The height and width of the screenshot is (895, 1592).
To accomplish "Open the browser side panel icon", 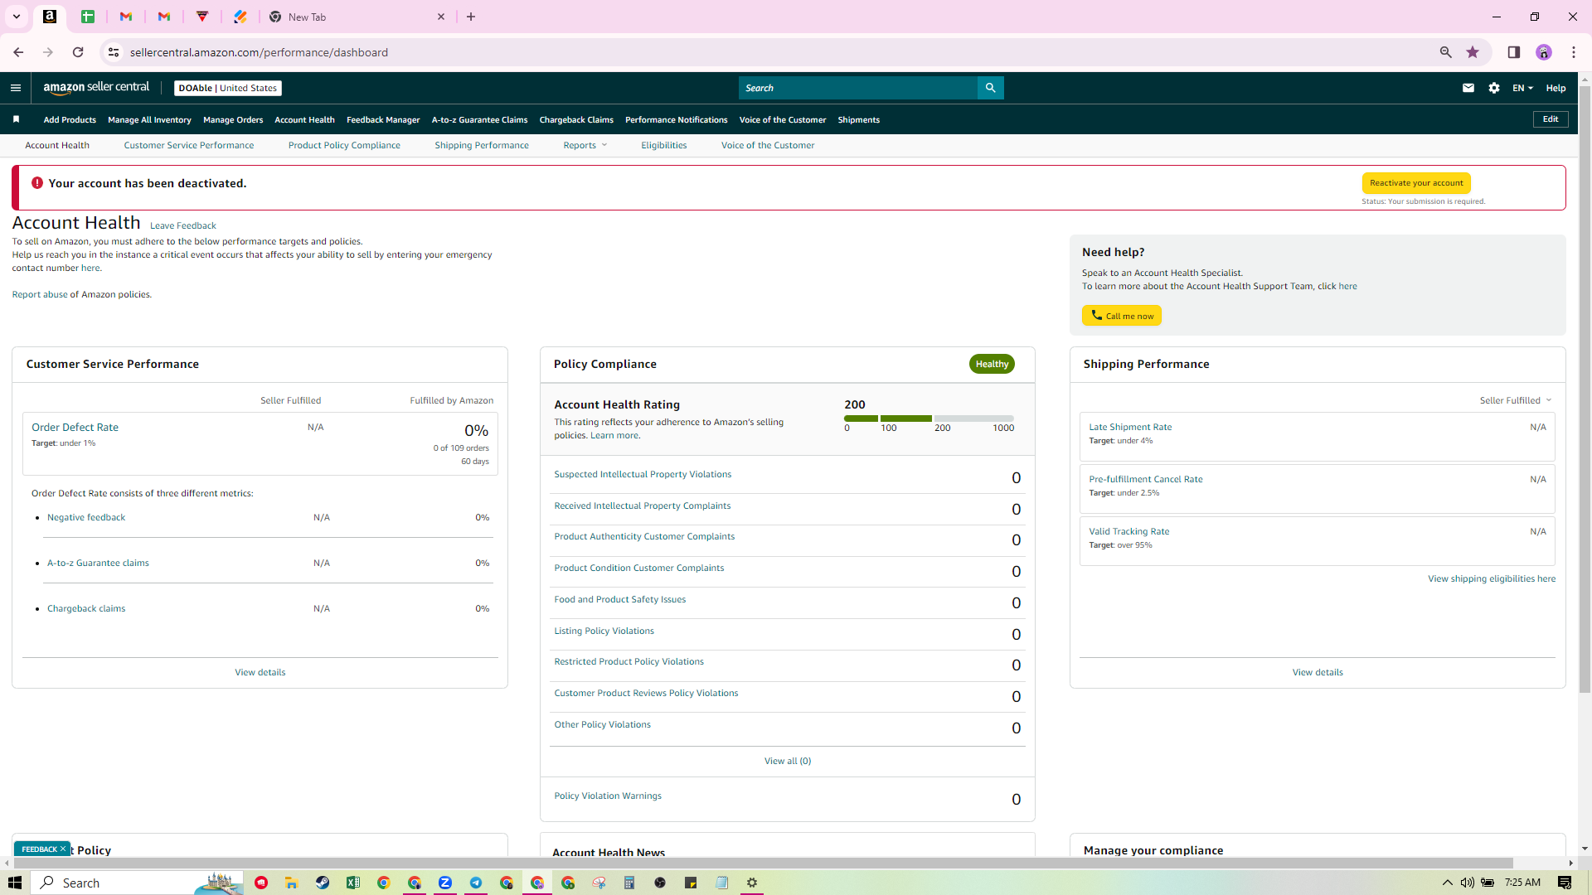I will (x=1514, y=52).
